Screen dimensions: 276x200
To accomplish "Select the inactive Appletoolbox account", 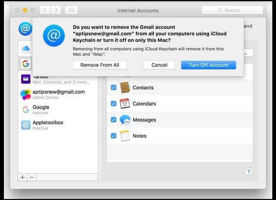I will tap(58, 125).
